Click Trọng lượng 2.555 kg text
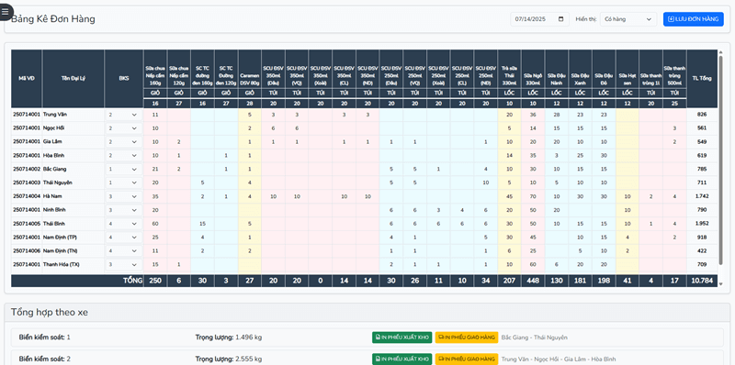Image resolution: width=735 pixels, height=365 pixels. (228, 359)
